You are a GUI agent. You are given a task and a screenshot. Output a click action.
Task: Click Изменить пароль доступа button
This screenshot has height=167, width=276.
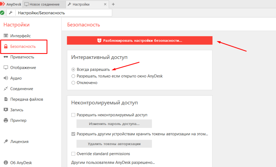coord(114,124)
